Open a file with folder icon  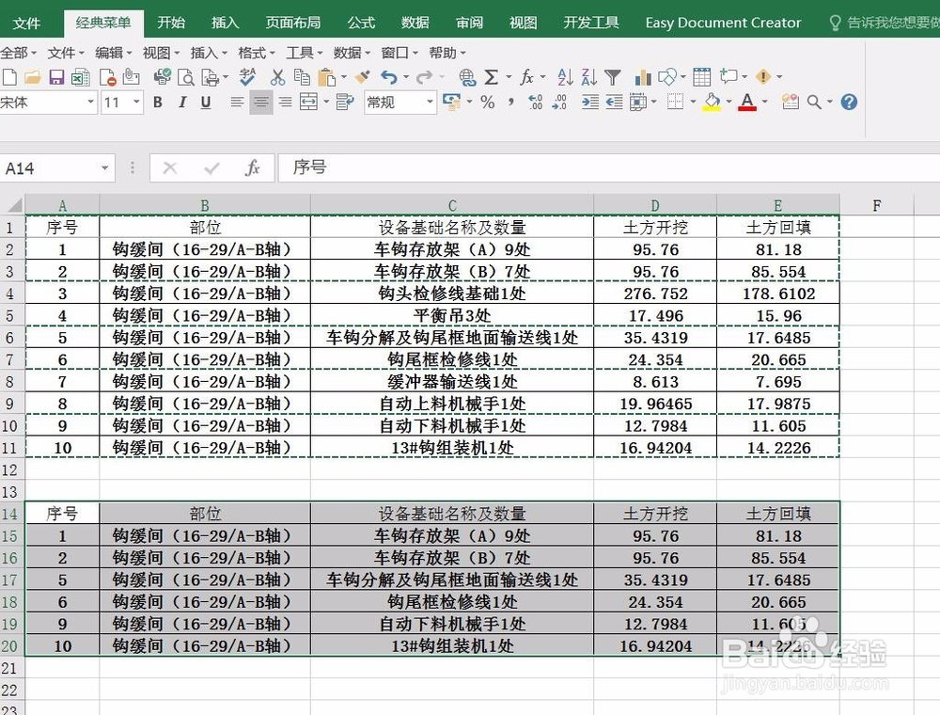tap(32, 77)
